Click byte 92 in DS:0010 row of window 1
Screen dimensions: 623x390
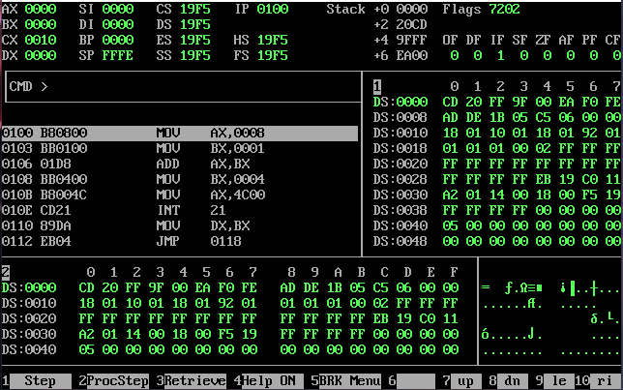click(x=590, y=133)
